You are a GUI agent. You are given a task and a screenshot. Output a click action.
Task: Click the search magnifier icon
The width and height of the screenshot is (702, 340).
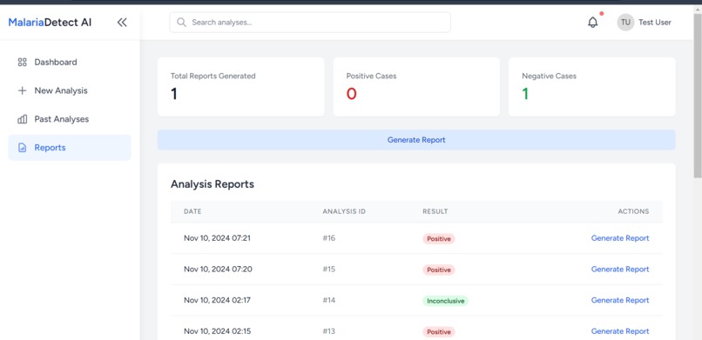[181, 23]
